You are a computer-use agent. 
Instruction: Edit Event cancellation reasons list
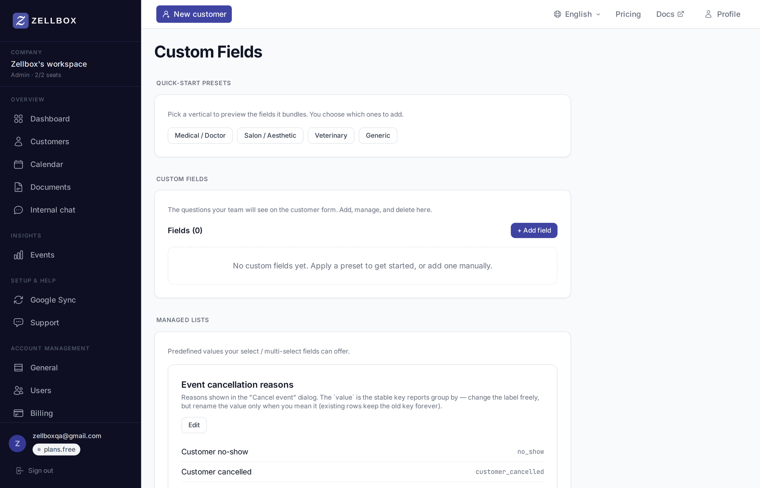pos(194,425)
